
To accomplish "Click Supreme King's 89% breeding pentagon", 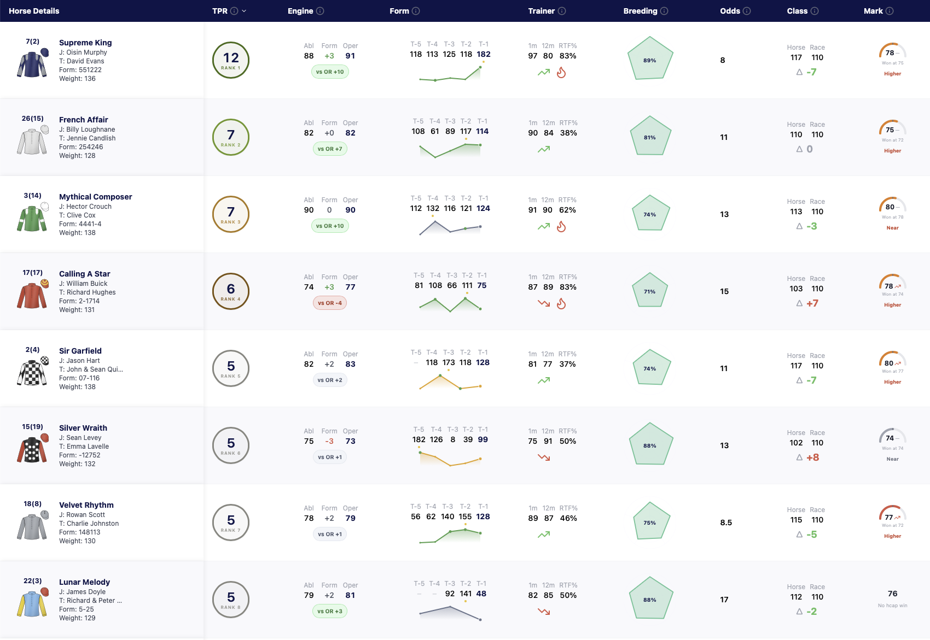I will (650, 59).
